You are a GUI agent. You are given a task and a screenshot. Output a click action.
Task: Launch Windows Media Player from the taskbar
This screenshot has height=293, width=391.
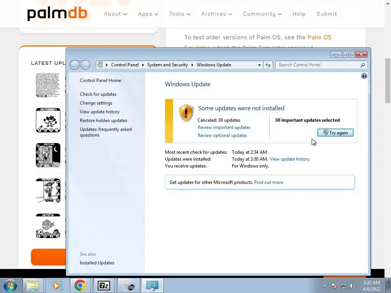tap(57, 285)
